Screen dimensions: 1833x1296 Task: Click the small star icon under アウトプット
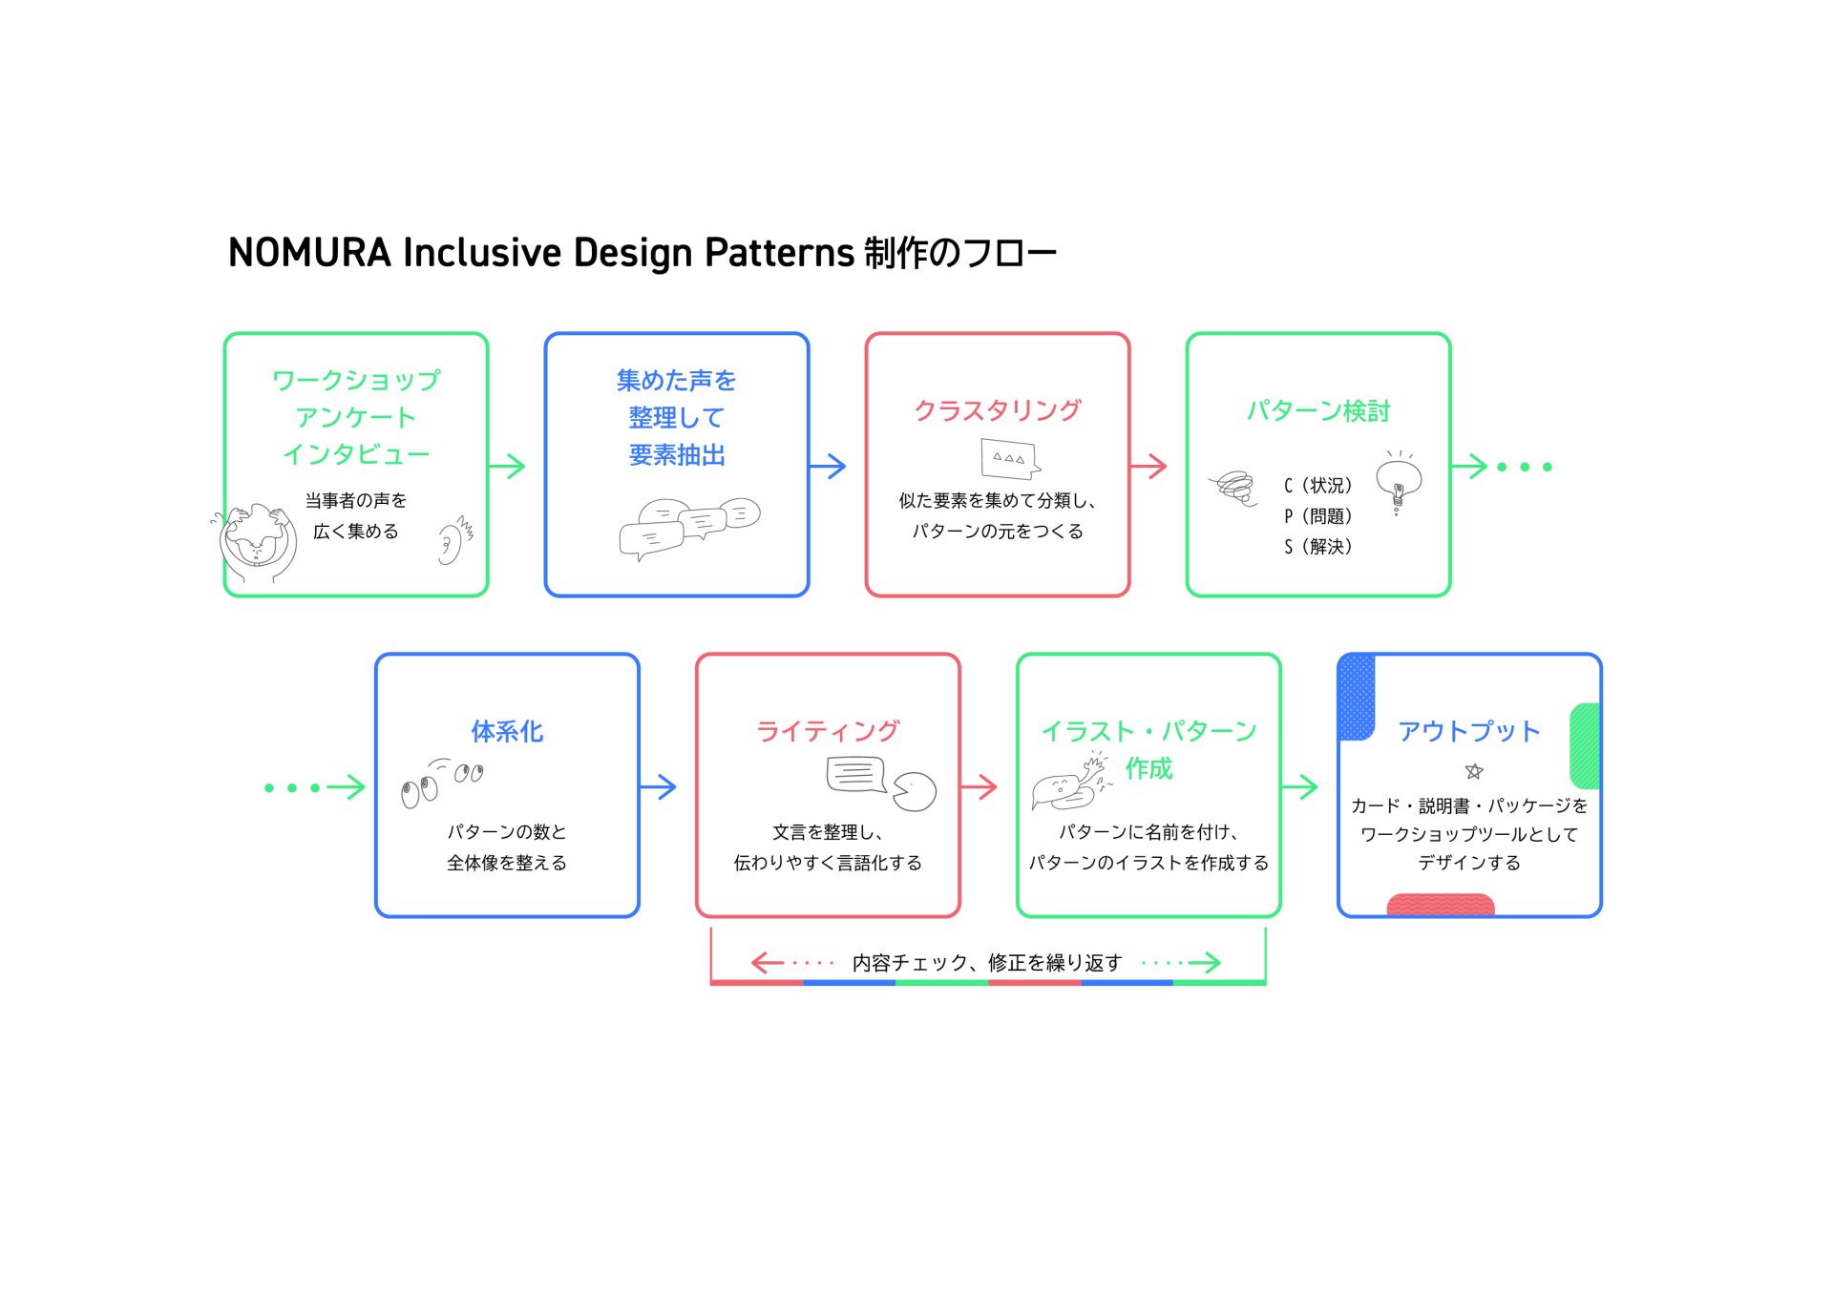(x=1473, y=771)
